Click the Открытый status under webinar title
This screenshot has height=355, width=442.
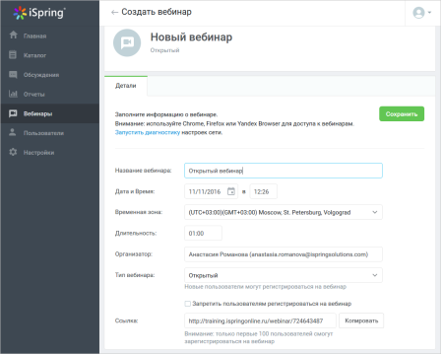[164, 50]
